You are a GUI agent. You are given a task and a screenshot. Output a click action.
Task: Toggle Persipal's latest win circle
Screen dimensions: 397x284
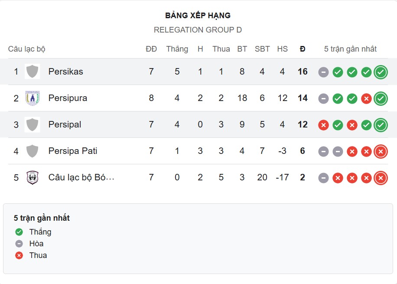tap(381, 124)
